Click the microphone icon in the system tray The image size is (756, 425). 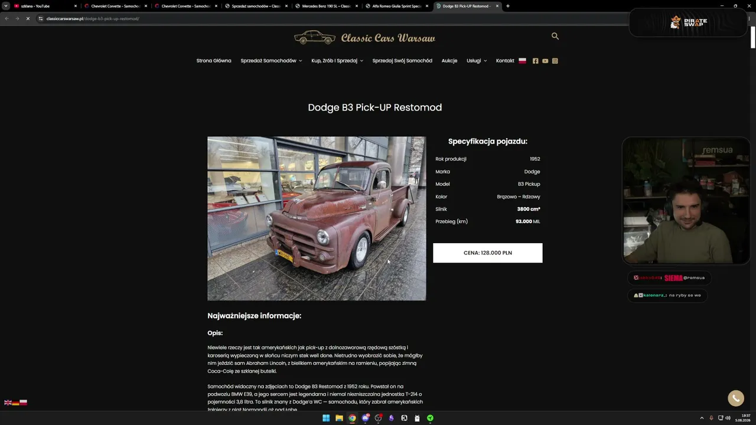pyautogui.click(x=711, y=418)
